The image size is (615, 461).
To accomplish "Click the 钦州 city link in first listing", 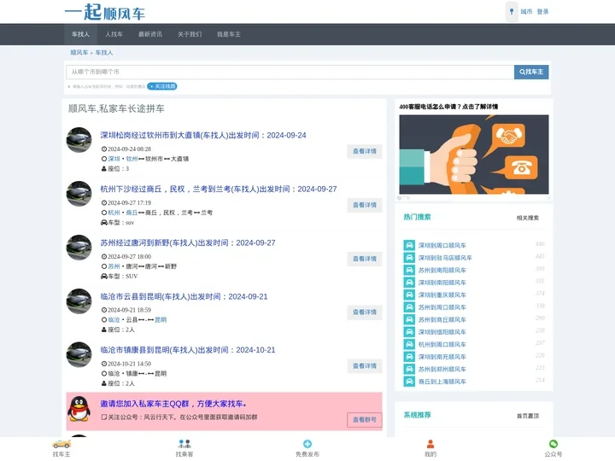I will coord(132,159).
